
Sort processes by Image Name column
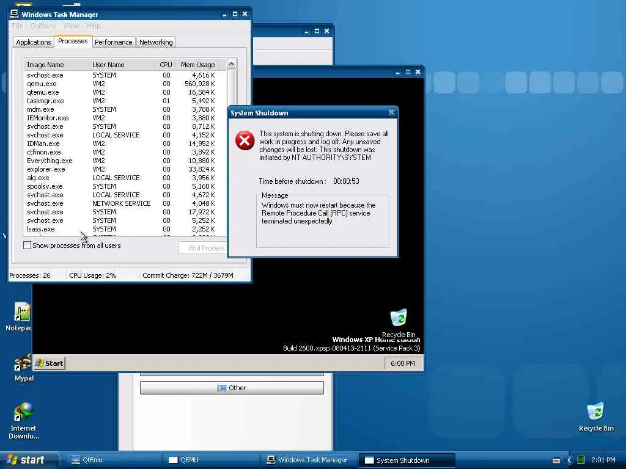point(56,65)
